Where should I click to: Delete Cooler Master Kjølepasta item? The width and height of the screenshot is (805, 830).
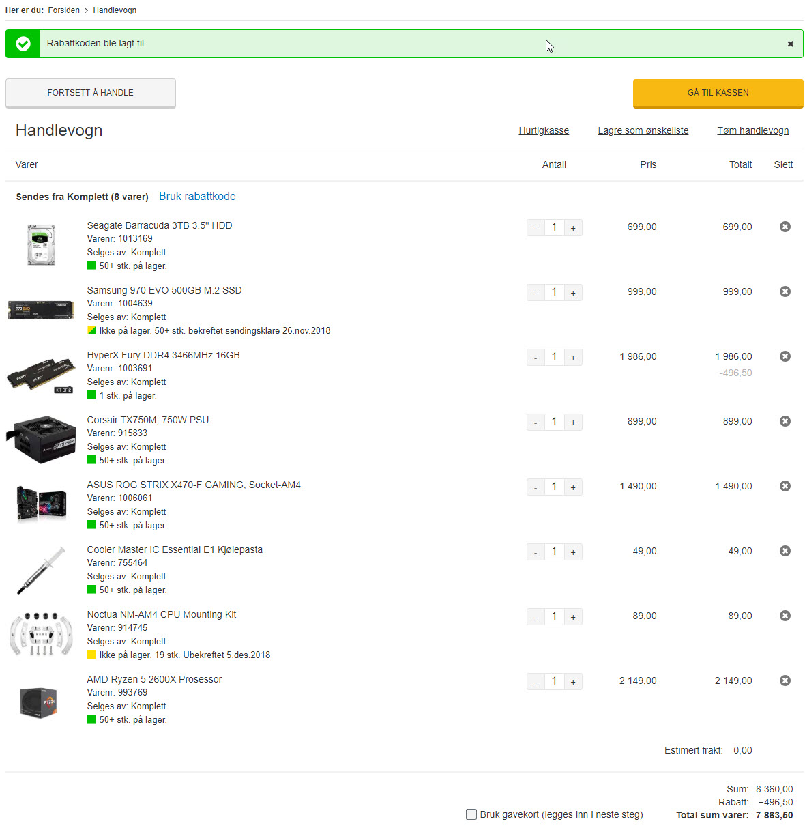(x=785, y=551)
